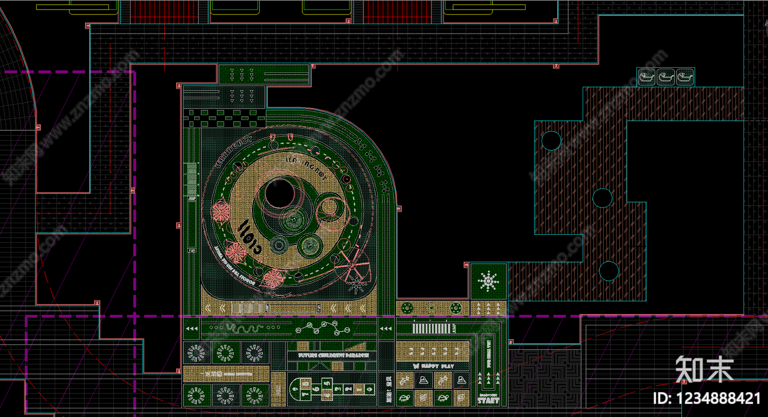The height and width of the screenshot is (417, 768).
Task: Select the black central hole of the round plaza
Action: pos(280,193)
